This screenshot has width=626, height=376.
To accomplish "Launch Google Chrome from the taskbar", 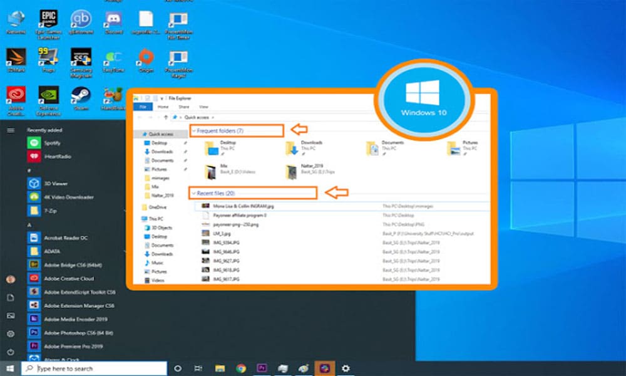I will pyautogui.click(x=241, y=368).
